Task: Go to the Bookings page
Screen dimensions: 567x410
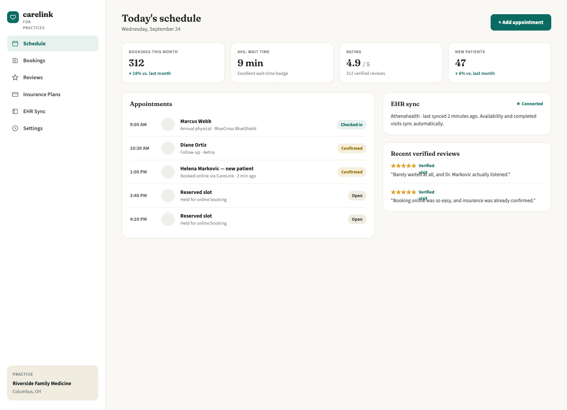Action: (53, 61)
